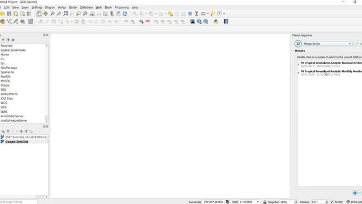Select GeoPackage in Browser
This screenshot has width=362, height=204.
9,68
